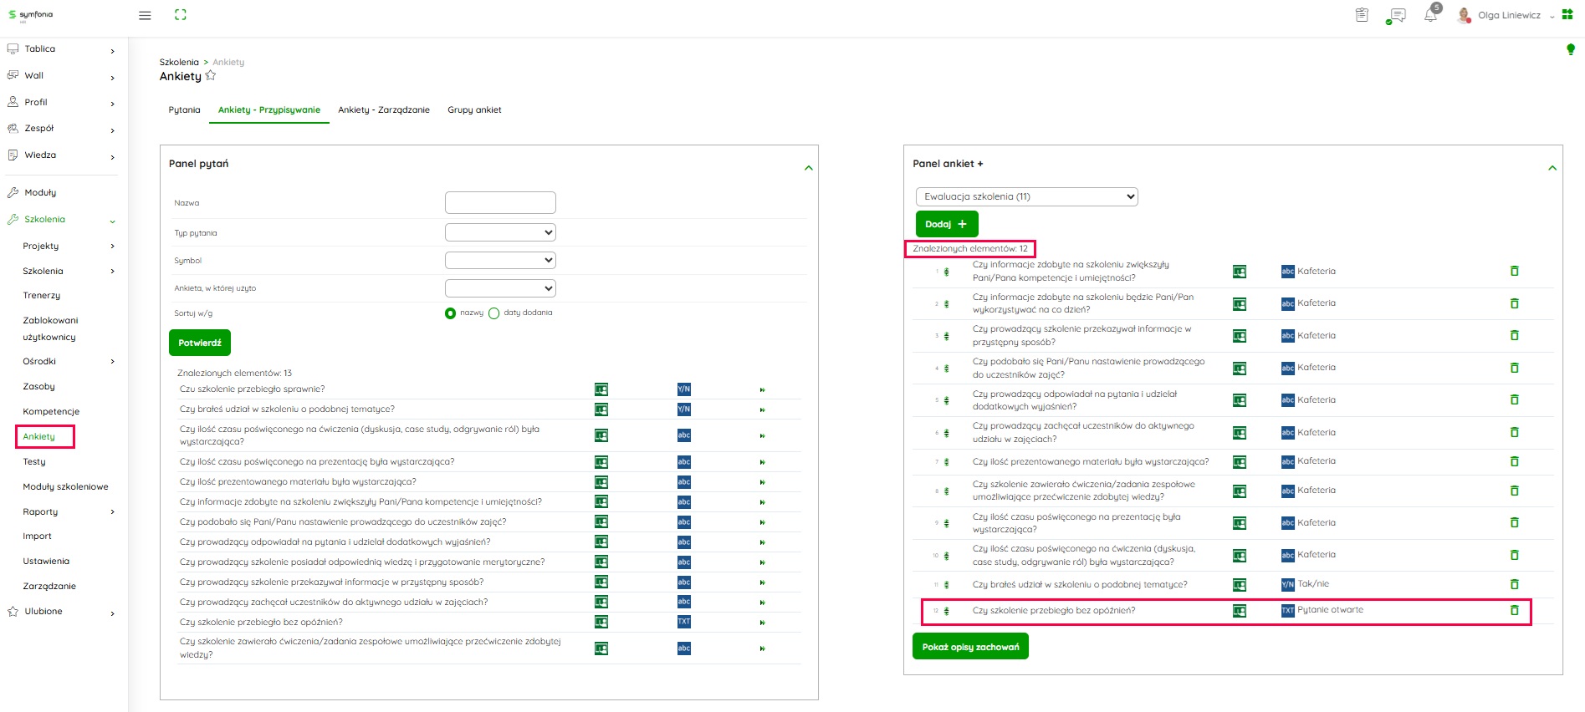Collapse the Panel ankiet section
1585x712 pixels.
pyautogui.click(x=1552, y=168)
